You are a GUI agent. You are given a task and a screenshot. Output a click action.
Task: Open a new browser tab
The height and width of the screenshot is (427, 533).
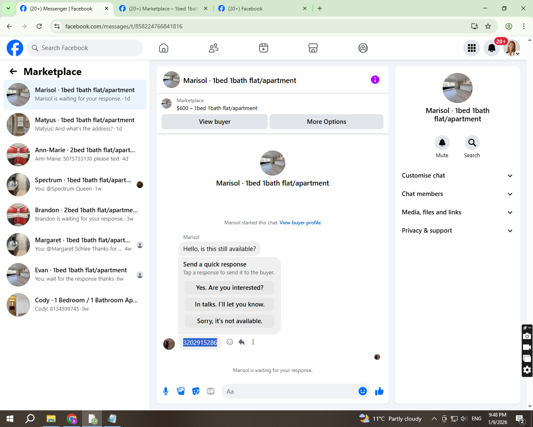(x=320, y=8)
